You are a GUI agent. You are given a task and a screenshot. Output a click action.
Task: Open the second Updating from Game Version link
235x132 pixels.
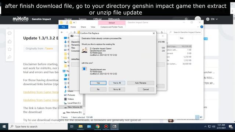coord(41,100)
